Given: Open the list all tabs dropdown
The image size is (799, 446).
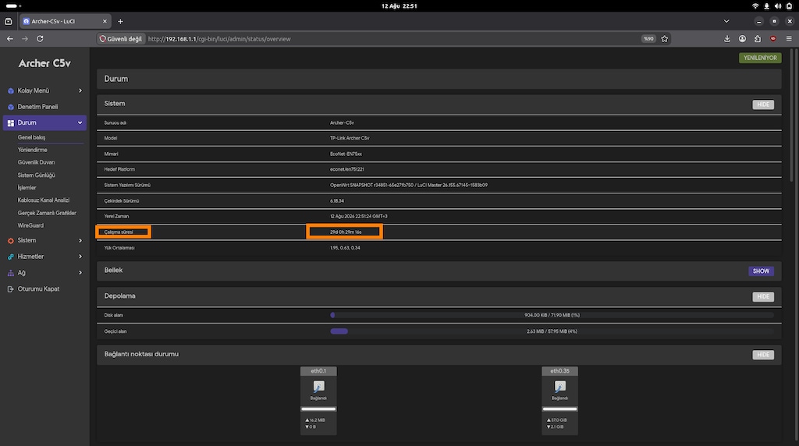Looking at the screenshot, I should [x=726, y=21].
